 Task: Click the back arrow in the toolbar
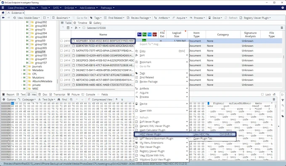[3, 18]
